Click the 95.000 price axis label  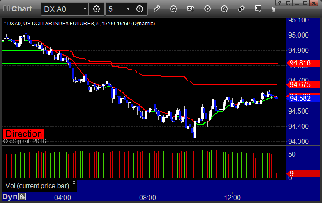(298, 35)
